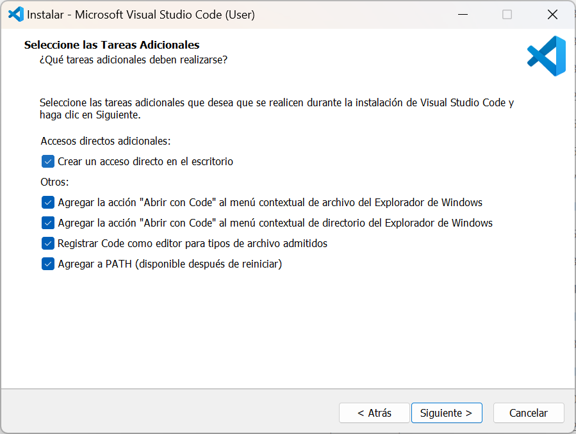Disable "Agregar a PATH (disponible después de reiniciar)"
The width and height of the screenshot is (576, 434).
[x=47, y=264]
